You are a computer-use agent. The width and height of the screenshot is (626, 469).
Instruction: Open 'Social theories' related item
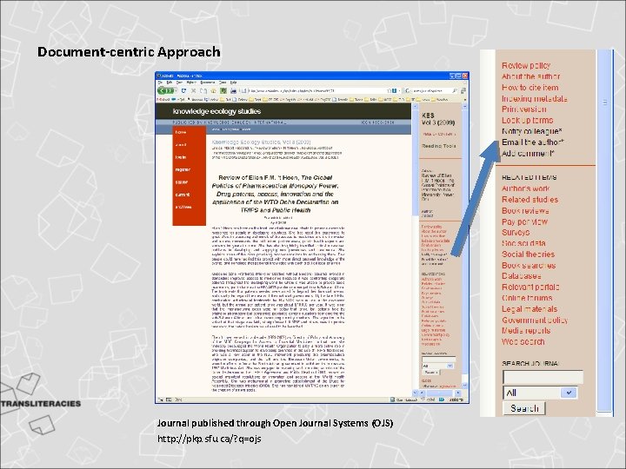(x=529, y=254)
